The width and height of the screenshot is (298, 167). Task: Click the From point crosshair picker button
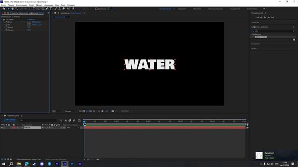point(29,22)
